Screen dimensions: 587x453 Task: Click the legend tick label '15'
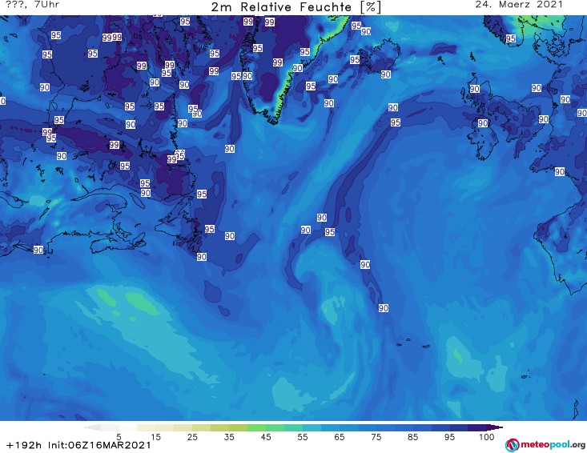(155, 437)
